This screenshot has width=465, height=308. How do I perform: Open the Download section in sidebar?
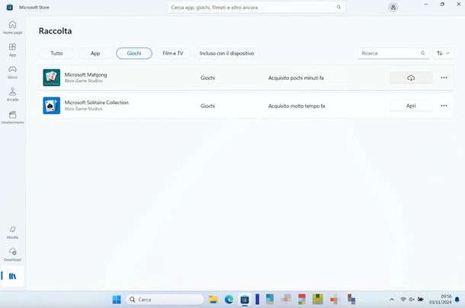pyautogui.click(x=12, y=255)
